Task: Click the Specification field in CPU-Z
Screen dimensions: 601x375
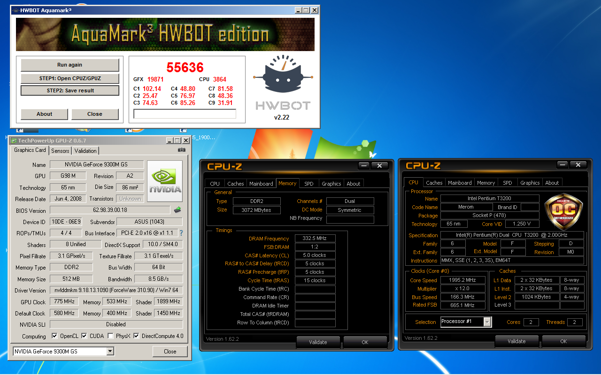Action: [512, 235]
